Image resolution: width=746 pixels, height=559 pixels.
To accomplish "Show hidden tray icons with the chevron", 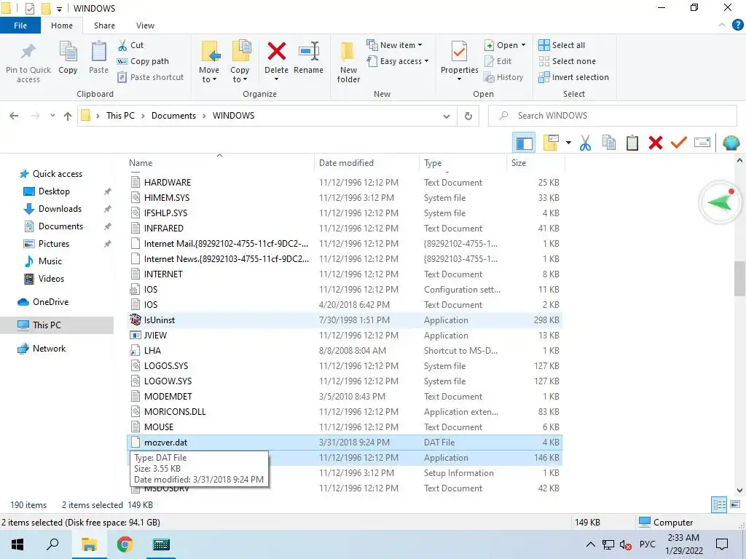I will 590,544.
